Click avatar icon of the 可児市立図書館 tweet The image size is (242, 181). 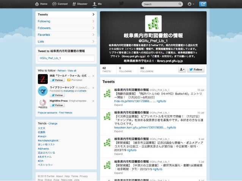click(x=107, y=116)
